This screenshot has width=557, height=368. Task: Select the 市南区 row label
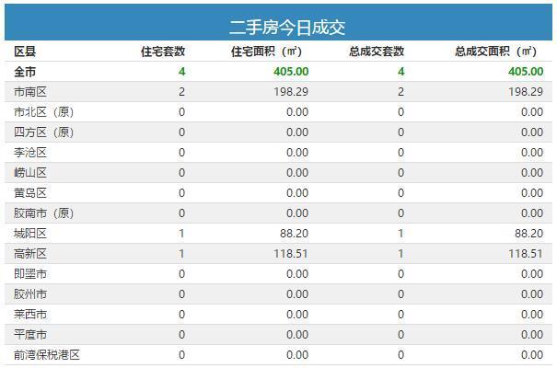[30, 92]
